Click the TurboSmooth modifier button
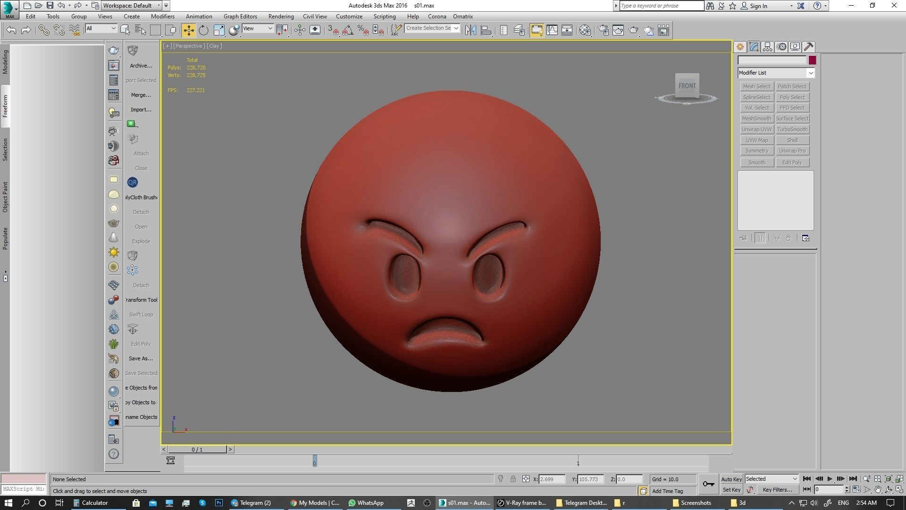 tap(792, 129)
